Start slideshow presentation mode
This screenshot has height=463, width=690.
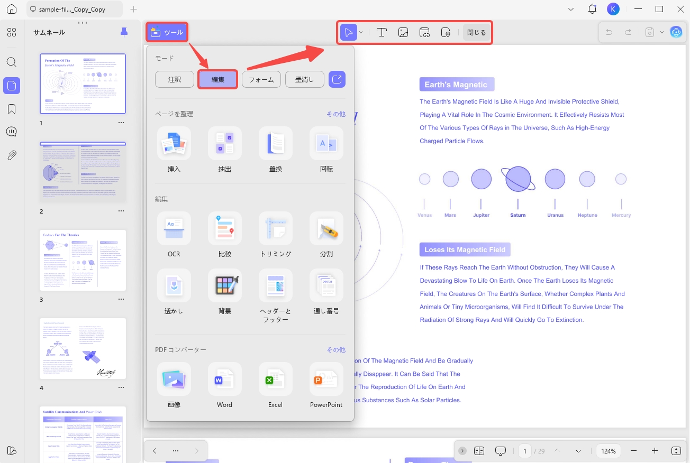[x=501, y=451]
